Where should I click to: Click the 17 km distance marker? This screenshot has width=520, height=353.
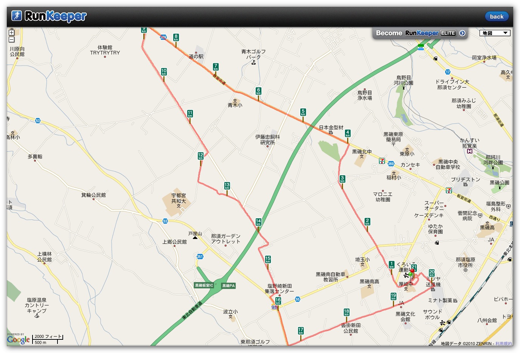click(x=301, y=331)
